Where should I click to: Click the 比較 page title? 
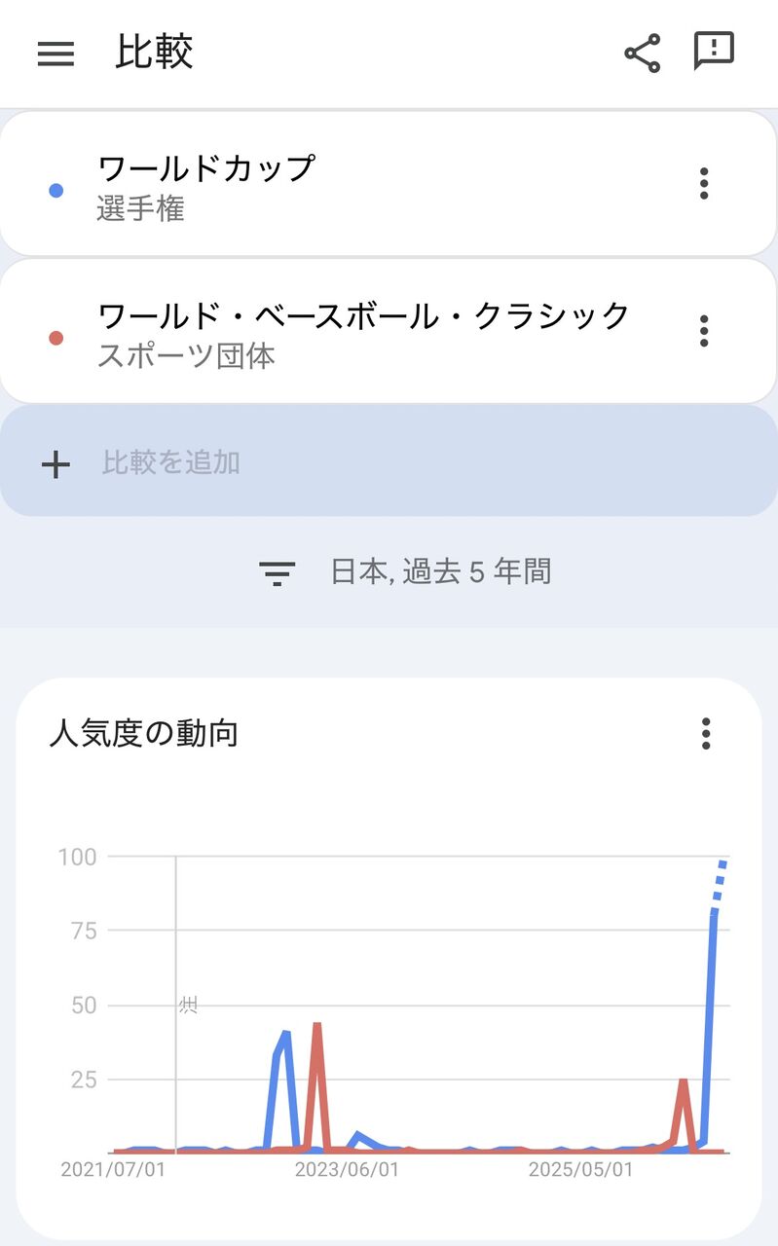point(154,53)
